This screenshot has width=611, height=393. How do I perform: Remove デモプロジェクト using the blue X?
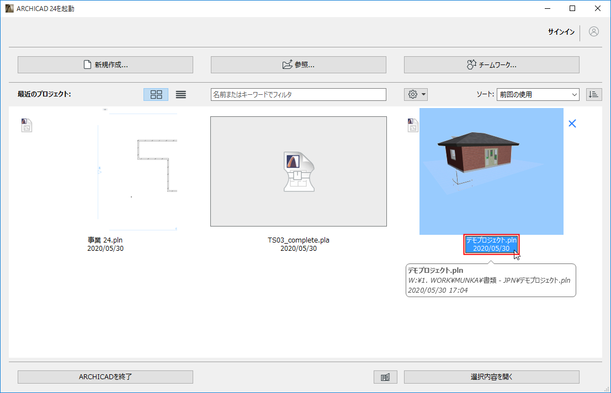pyautogui.click(x=572, y=123)
